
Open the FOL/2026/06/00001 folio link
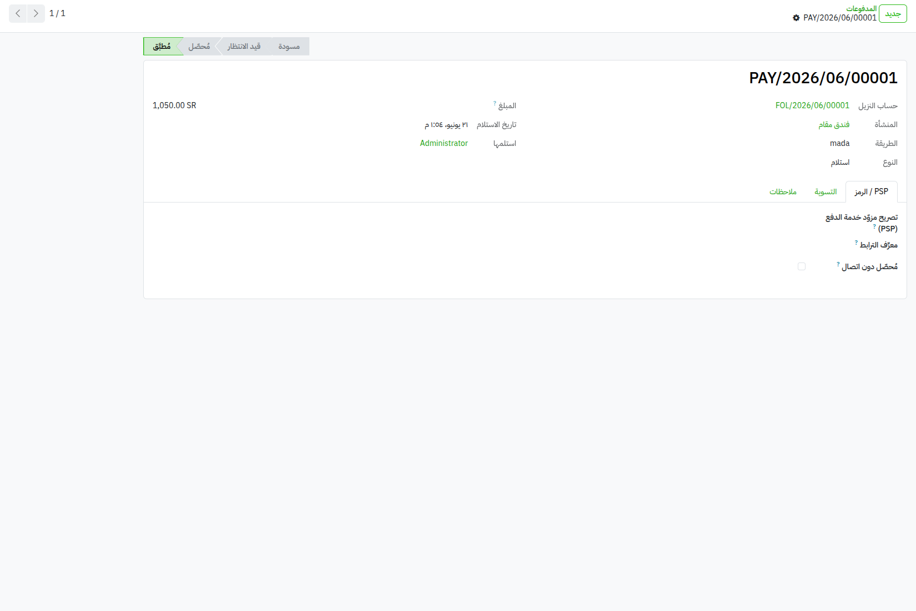pyautogui.click(x=812, y=105)
